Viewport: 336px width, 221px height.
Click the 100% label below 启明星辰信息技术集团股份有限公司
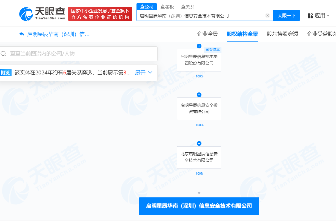[x=200, y=76]
